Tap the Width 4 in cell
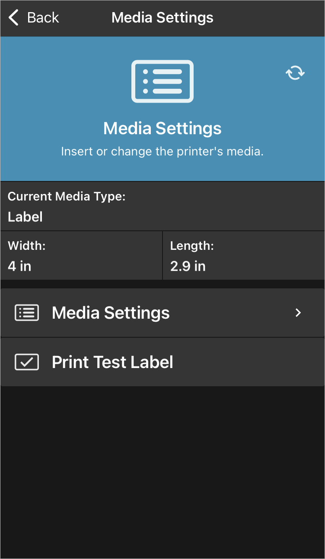The height and width of the screenshot is (559, 325). [x=81, y=255]
